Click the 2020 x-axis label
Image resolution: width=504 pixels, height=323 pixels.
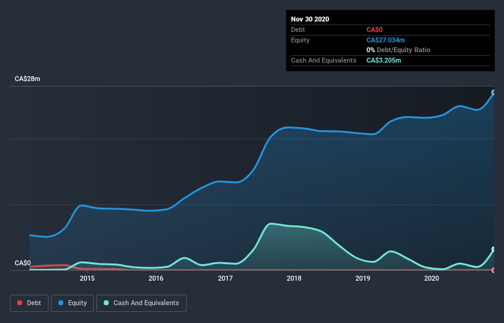pos(432,278)
